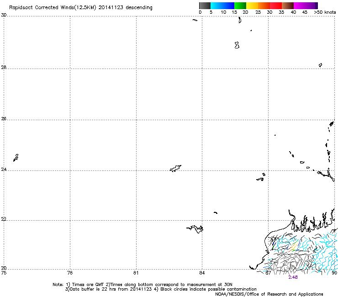Click longitude axis label "78"

[x=70, y=273]
